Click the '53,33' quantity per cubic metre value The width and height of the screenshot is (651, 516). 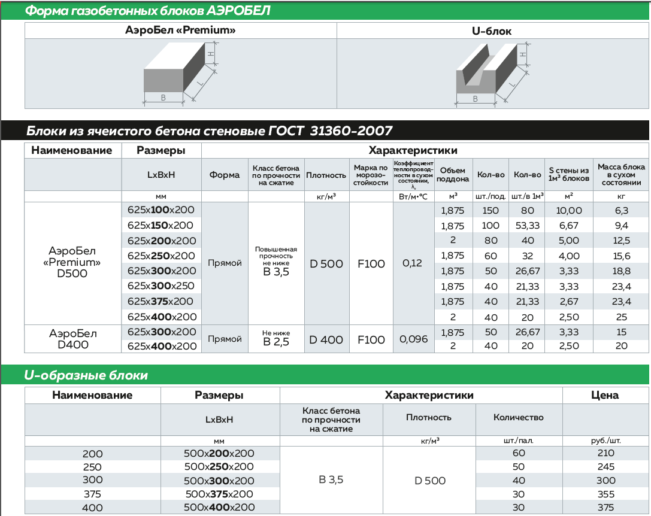[528, 226]
